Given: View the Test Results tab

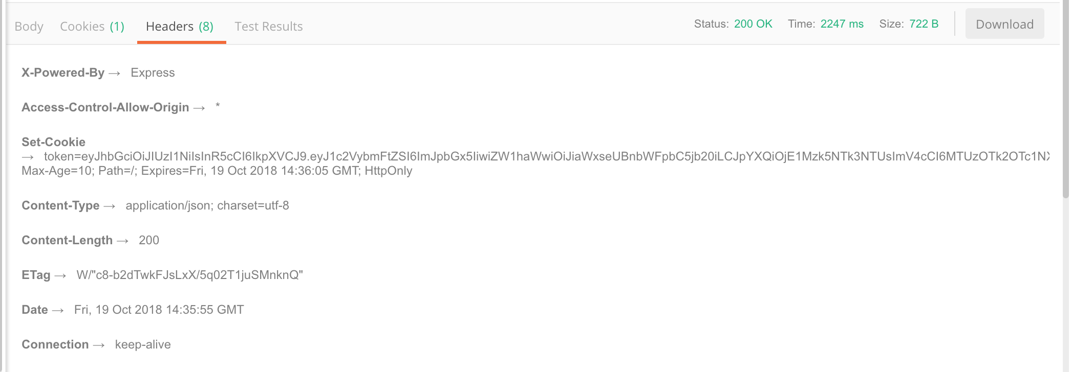Looking at the screenshot, I should 268,26.
